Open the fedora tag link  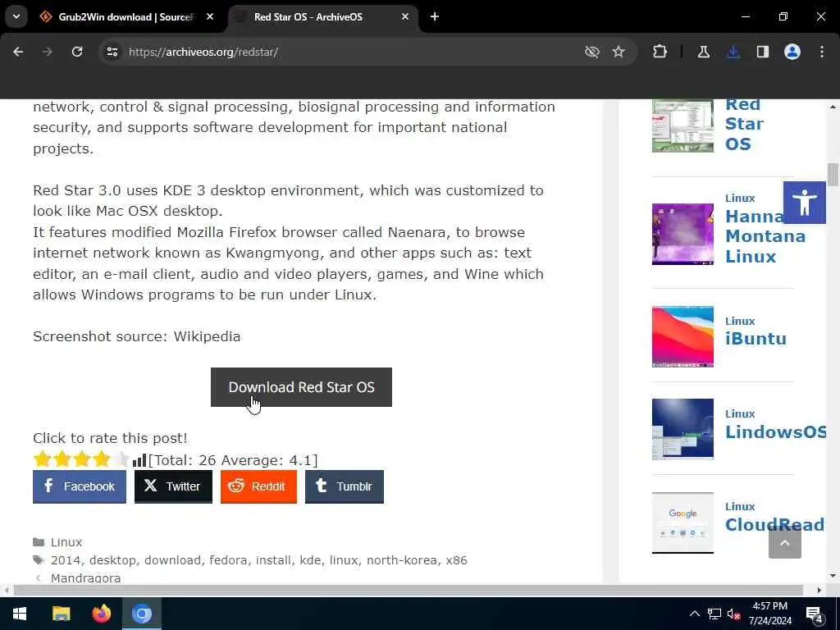coord(228,560)
